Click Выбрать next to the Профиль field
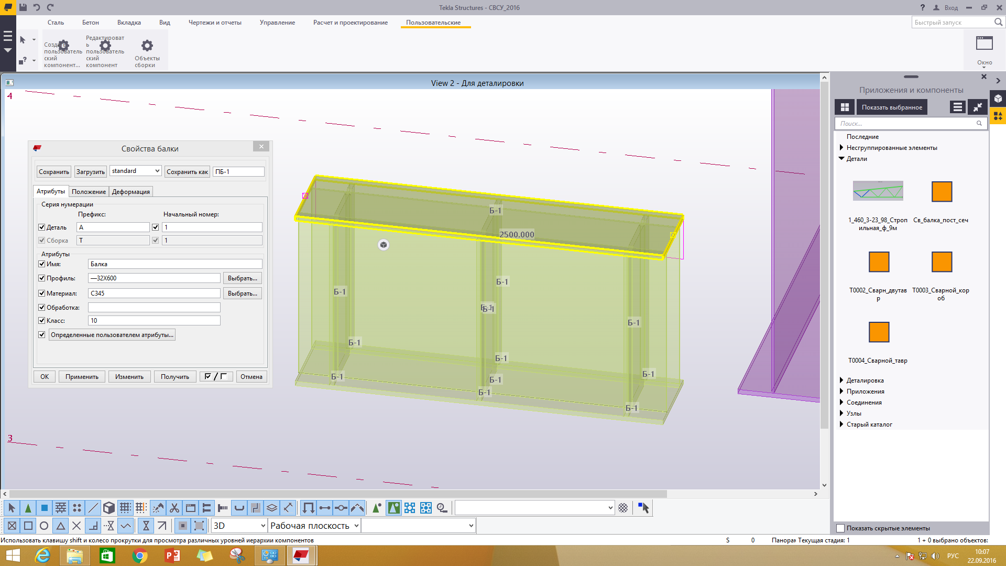Image resolution: width=1006 pixels, height=566 pixels. pos(242,278)
